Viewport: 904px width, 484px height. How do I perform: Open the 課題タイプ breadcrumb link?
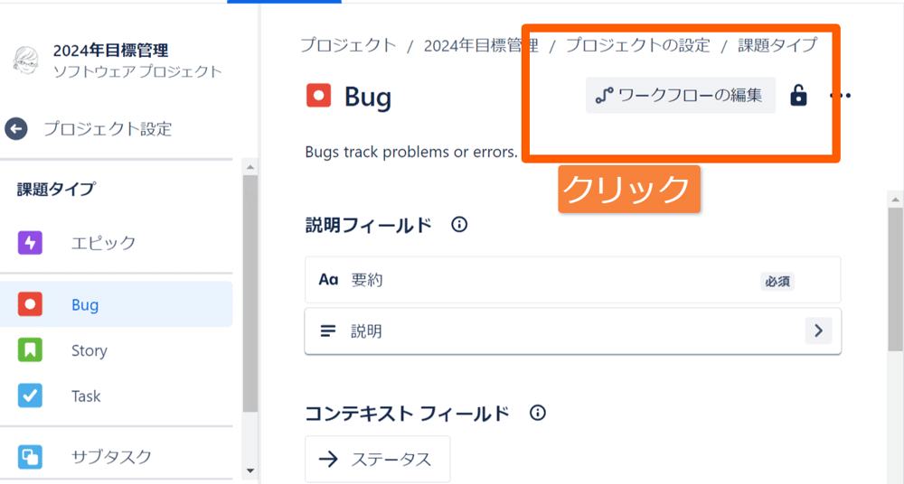coord(777,45)
